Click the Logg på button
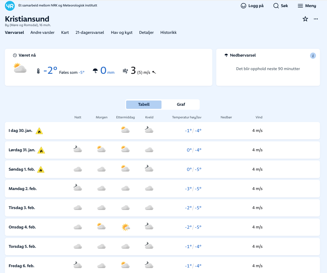Viewport: 327px width, 273px height. pos(252,6)
